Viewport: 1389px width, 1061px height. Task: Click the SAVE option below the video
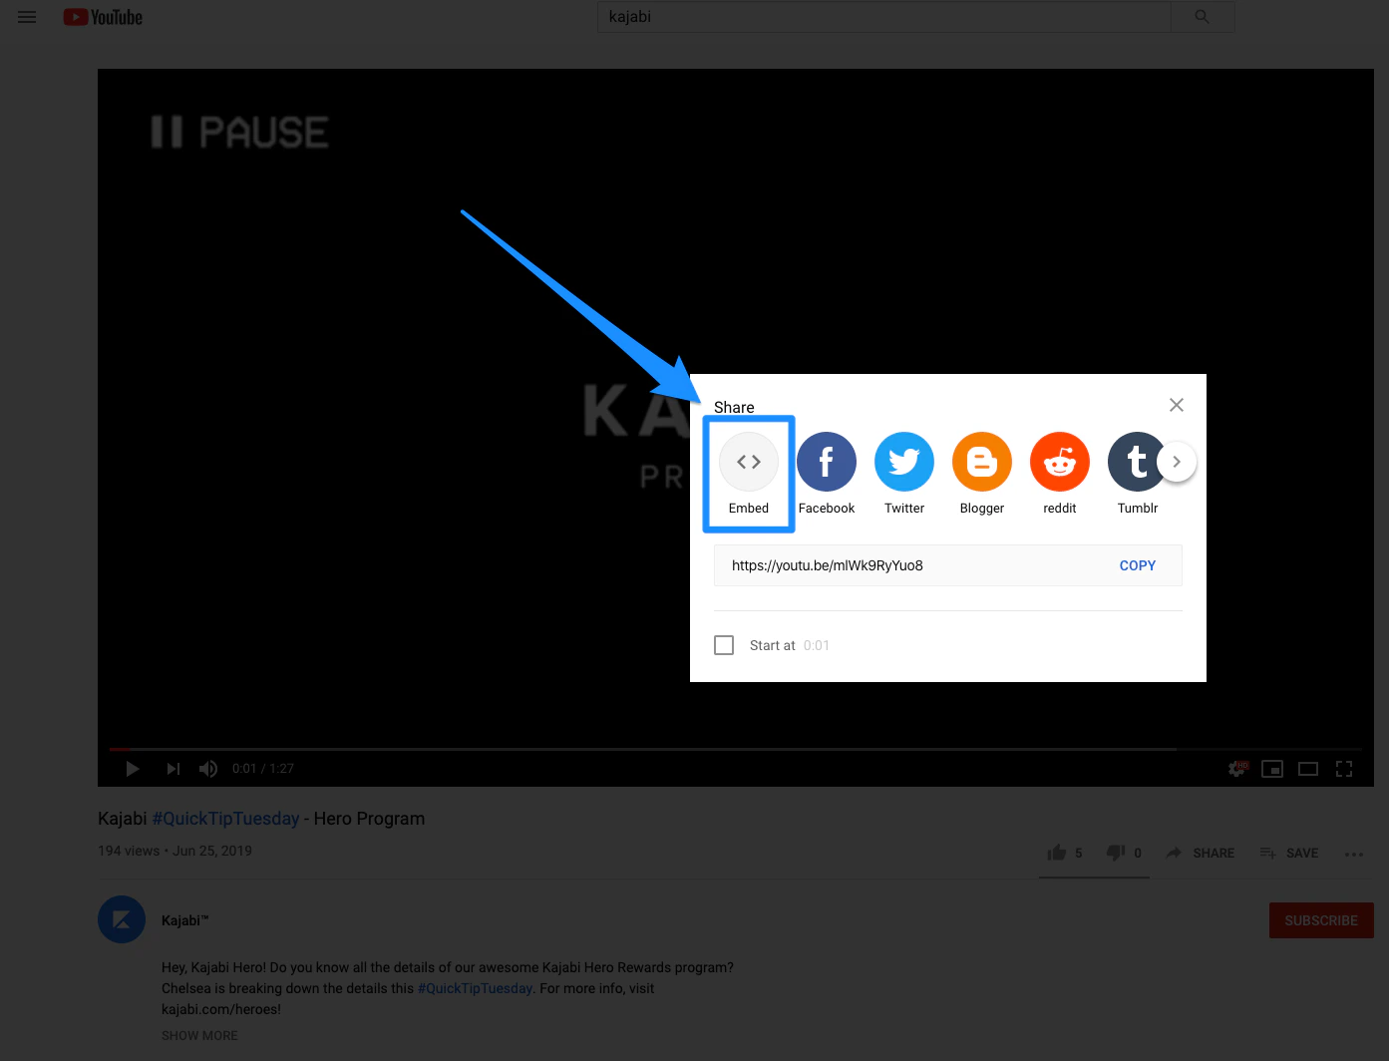coord(1289,853)
